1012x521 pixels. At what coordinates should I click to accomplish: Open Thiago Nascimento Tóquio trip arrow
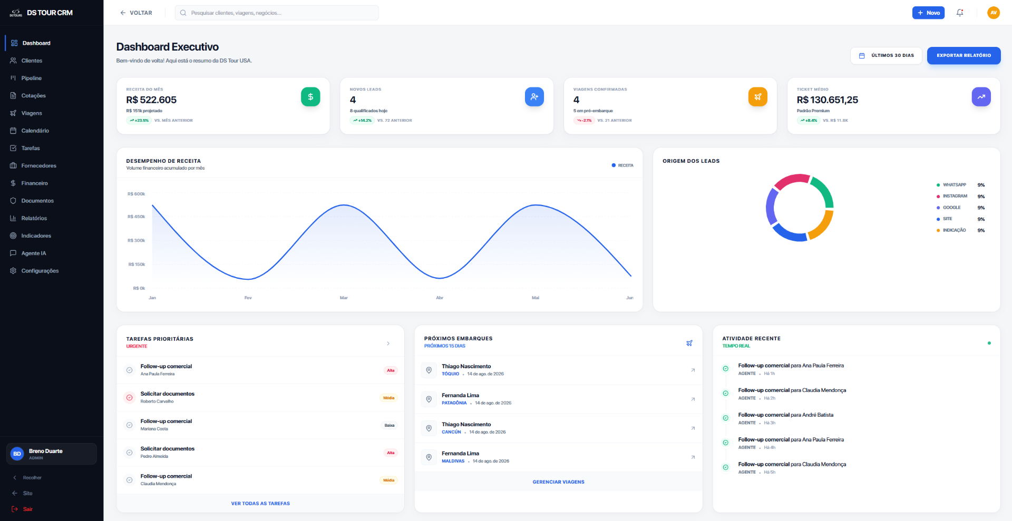coord(693,370)
